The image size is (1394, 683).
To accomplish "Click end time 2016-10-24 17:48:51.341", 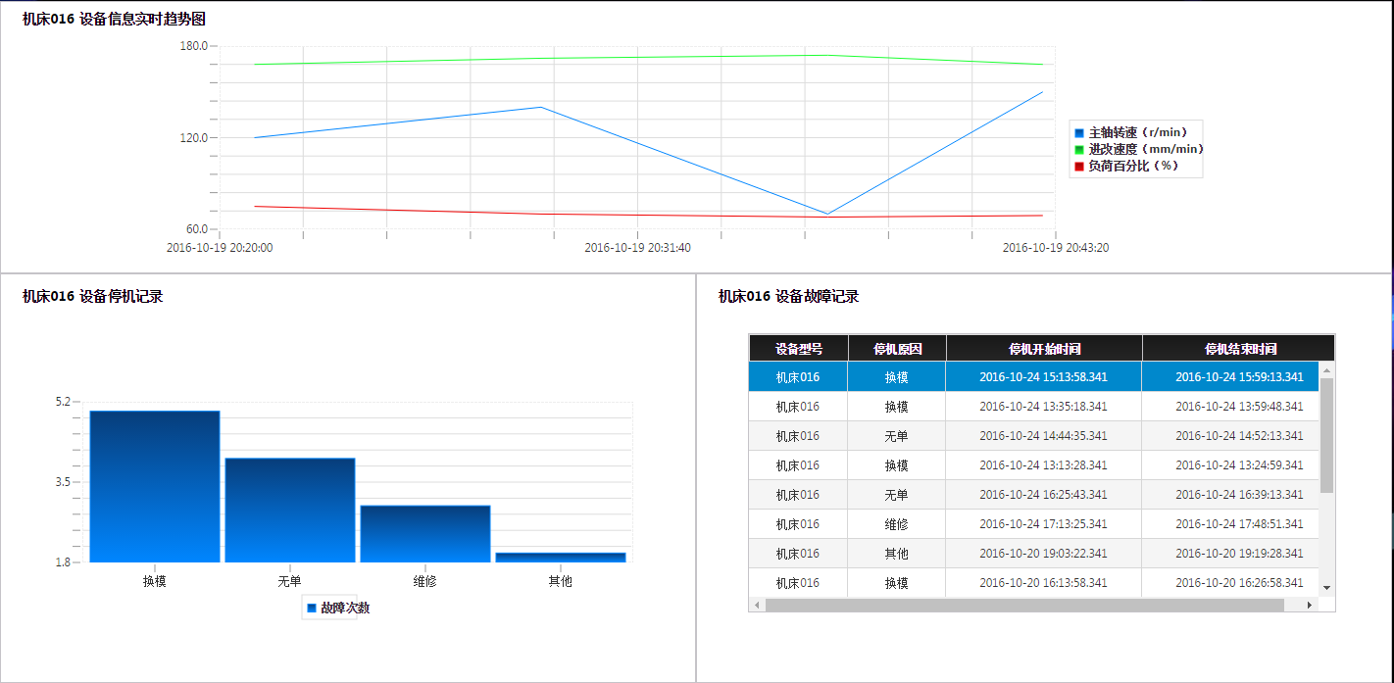I will pyautogui.click(x=1239, y=524).
